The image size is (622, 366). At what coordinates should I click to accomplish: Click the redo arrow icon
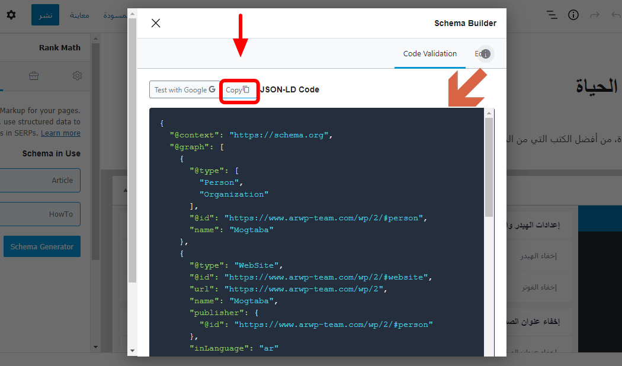(x=595, y=15)
